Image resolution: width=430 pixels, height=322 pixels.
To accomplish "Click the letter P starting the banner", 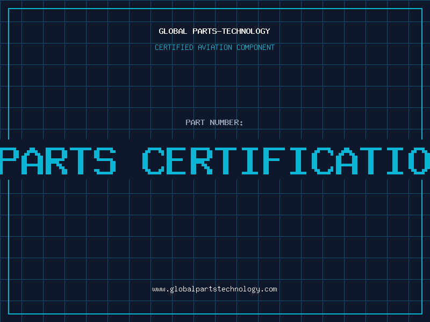I will click(11, 160).
